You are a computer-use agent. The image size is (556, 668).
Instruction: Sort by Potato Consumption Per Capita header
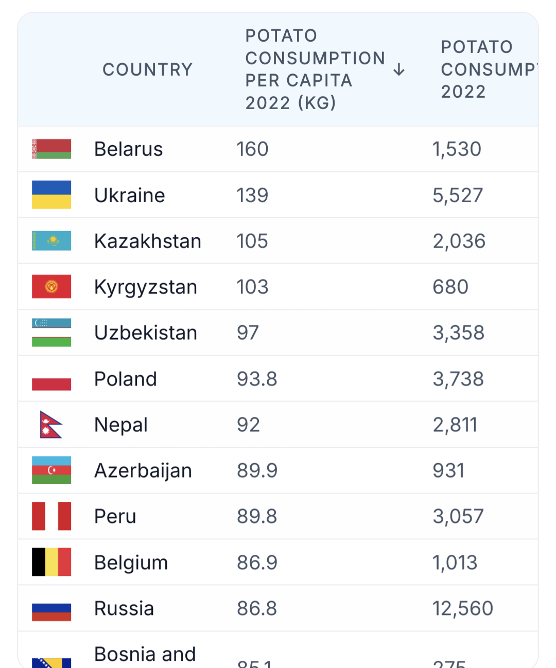tap(315, 69)
